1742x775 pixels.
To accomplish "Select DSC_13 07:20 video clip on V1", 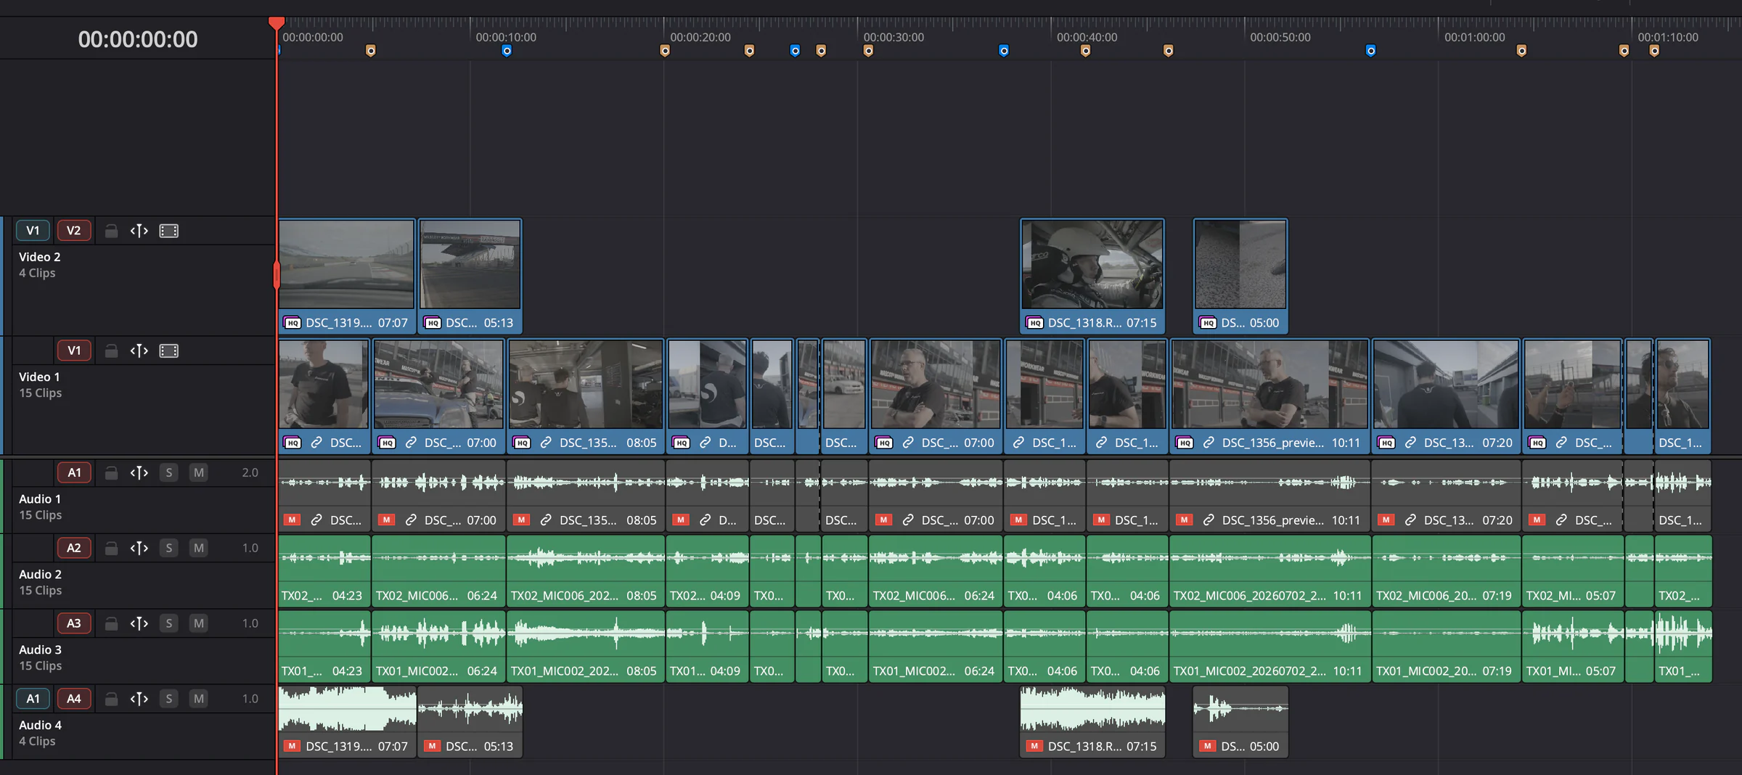I will pyautogui.click(x=1447, y=396).
